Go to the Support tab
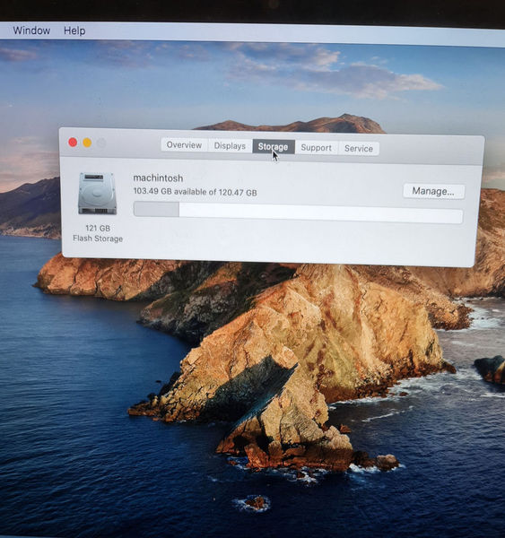Screen dimensions: 505x538 click(316, 148)
